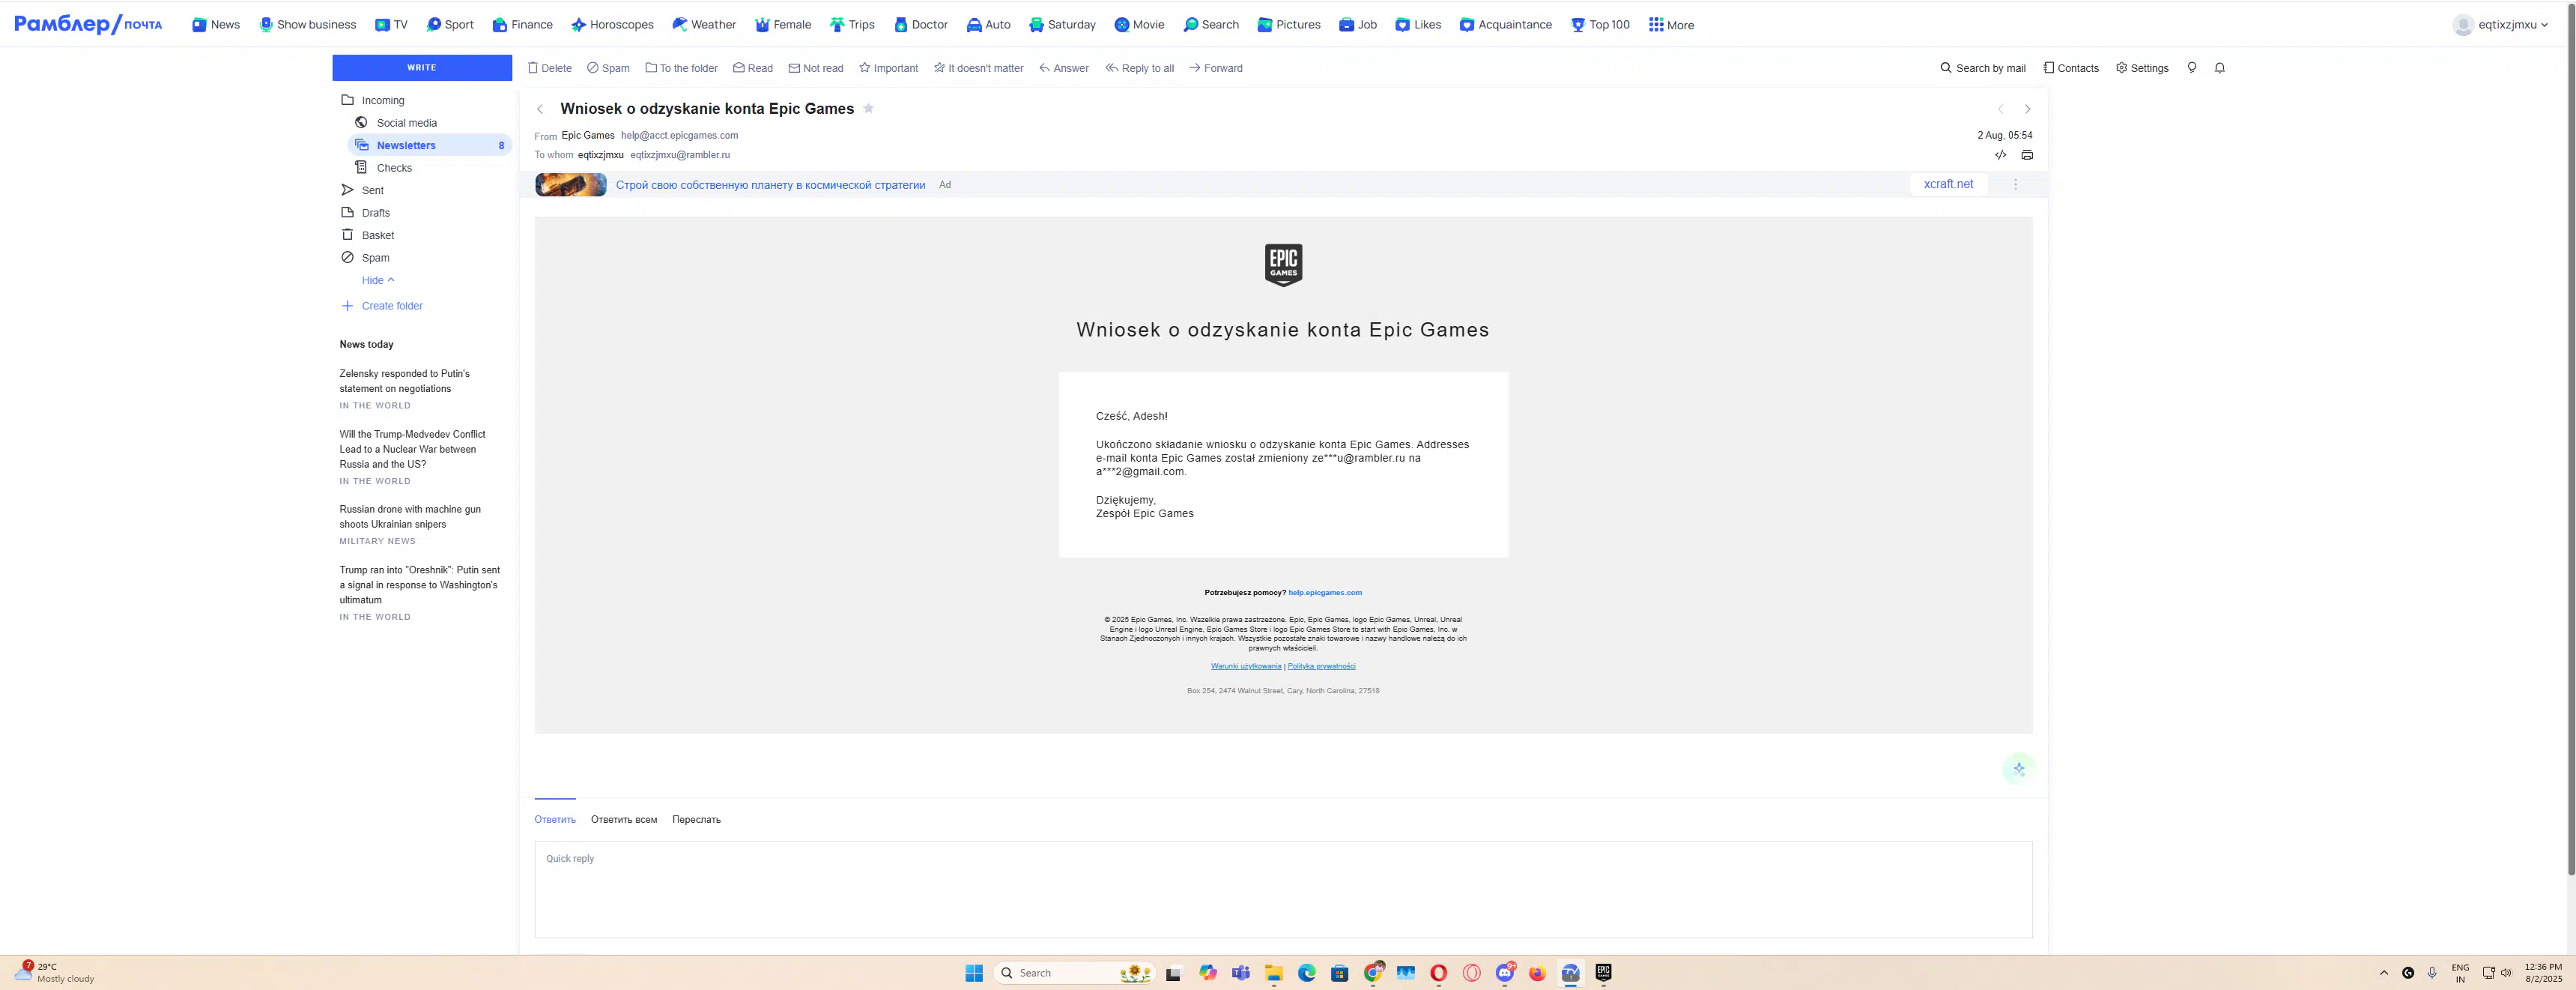
Task: Select the Ответить tab
Action: (x=555, y=820)
